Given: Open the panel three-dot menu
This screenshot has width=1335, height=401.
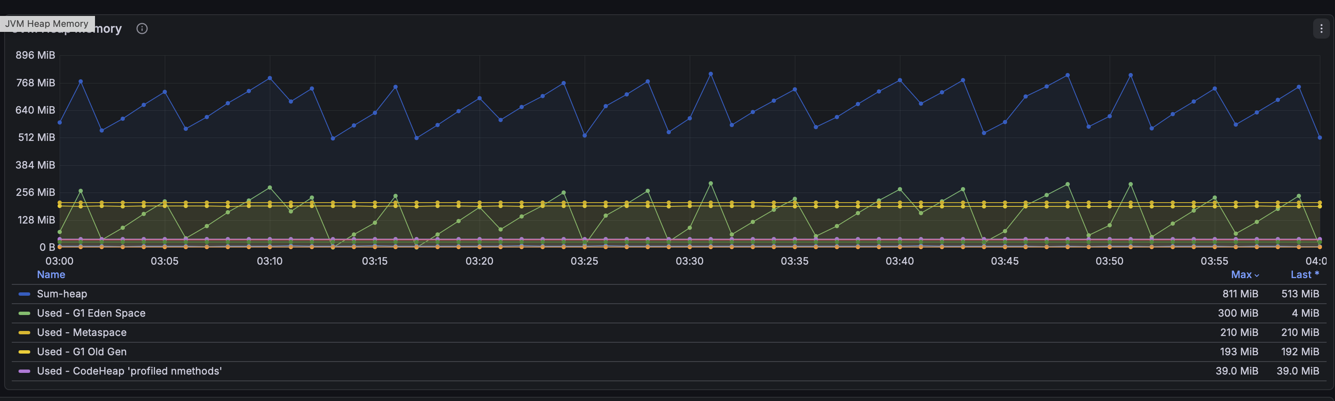Looking at the screenshot, I should pos(1321,29).
